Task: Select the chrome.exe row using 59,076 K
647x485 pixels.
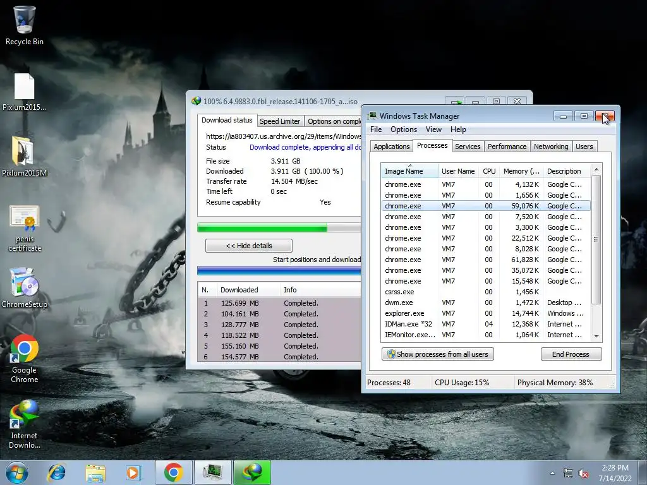Action: pos(486,206)
